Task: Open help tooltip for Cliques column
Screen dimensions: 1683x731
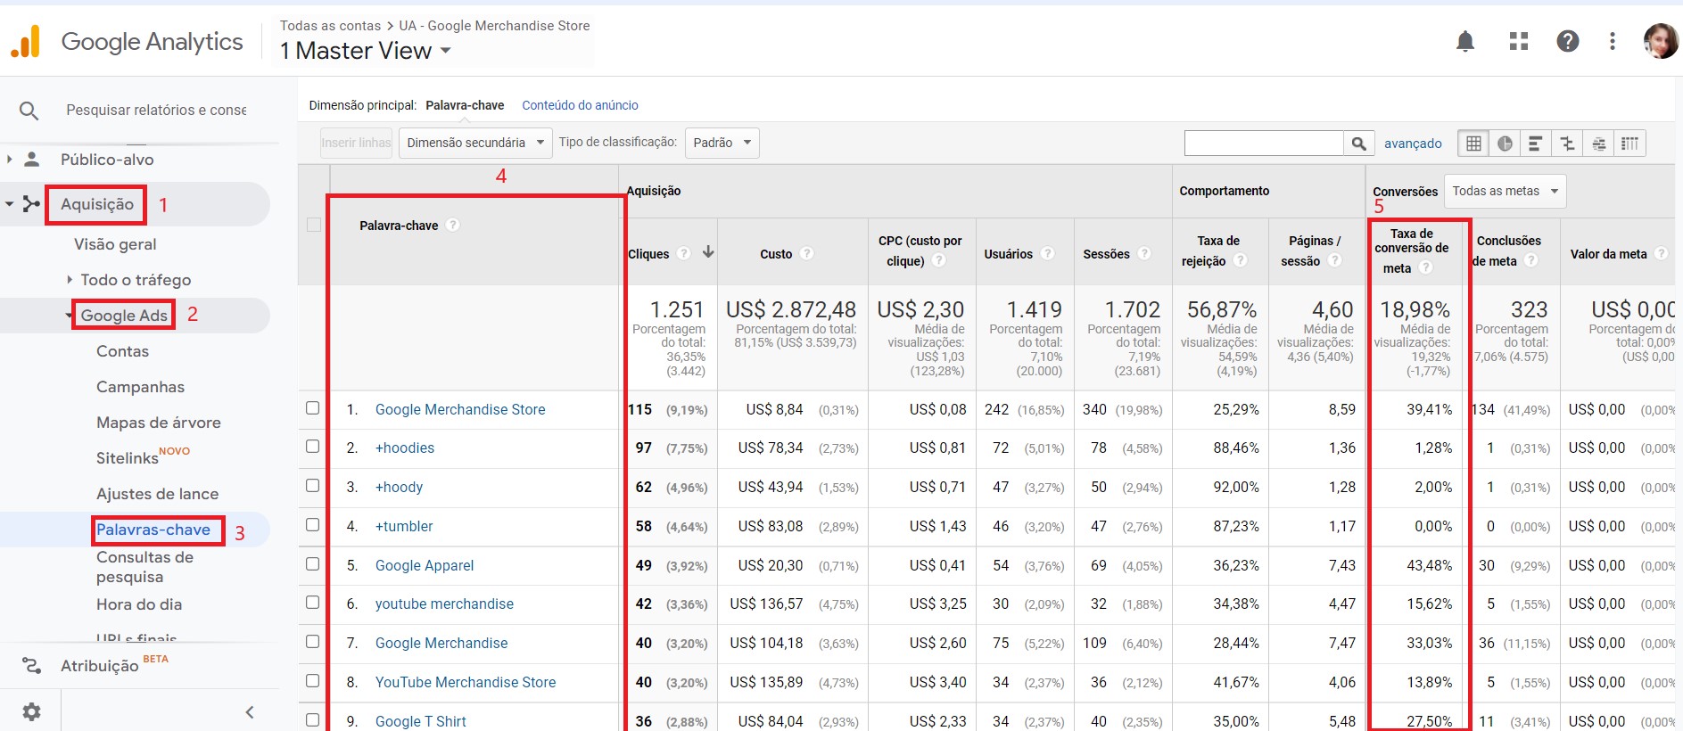Action: 684,253
